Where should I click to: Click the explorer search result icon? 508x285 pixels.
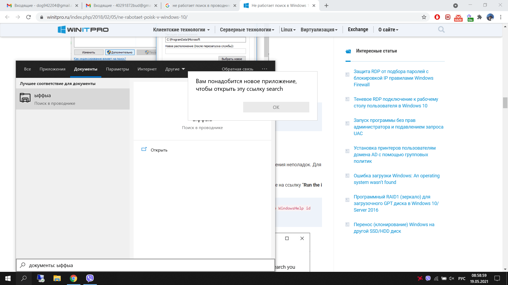coord(25,98)
